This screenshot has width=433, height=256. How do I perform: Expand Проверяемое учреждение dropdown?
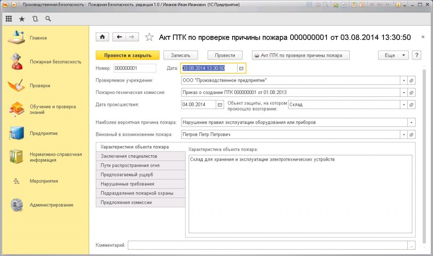403,80
